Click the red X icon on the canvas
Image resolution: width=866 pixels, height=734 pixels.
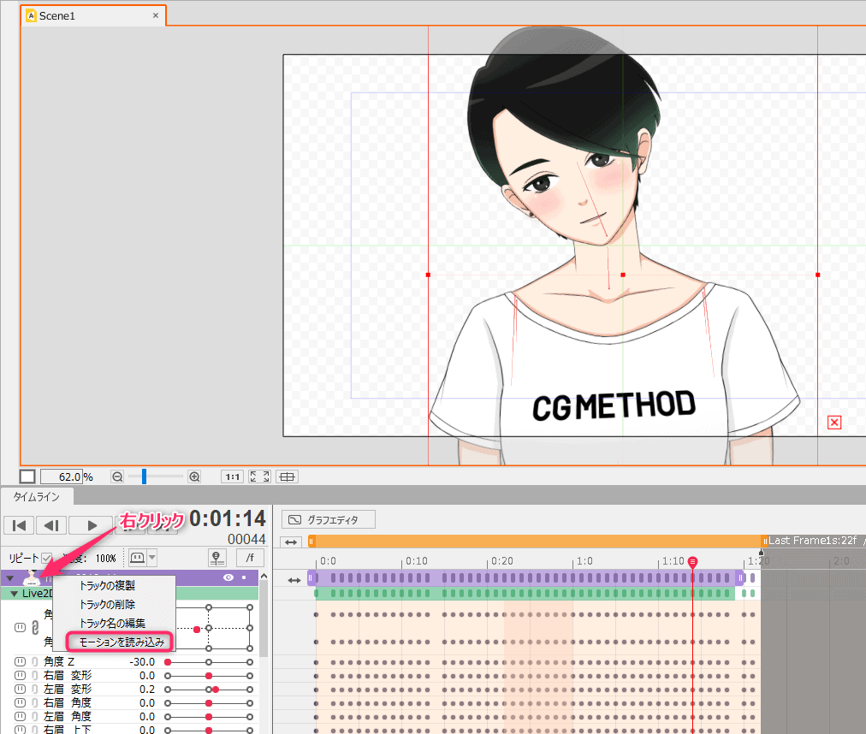coord(835,422)
